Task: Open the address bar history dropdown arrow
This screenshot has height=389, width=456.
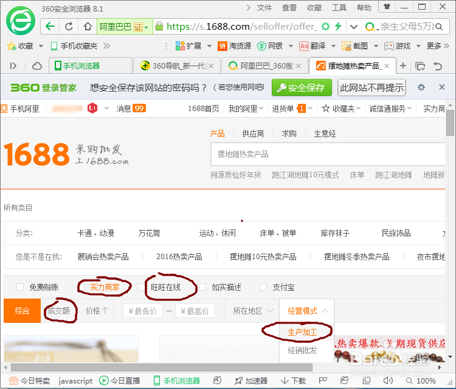Action: [354, 27]
